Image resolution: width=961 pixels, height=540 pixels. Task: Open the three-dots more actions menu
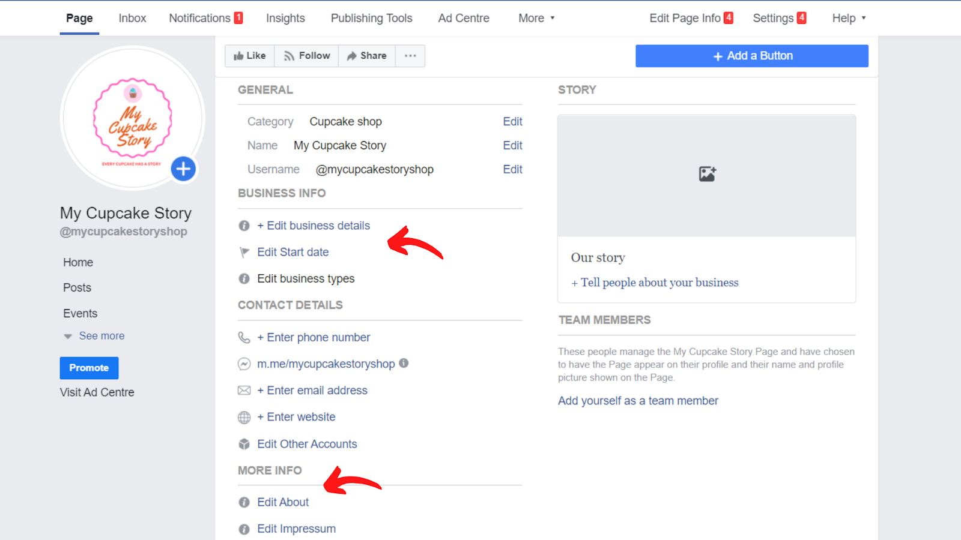410,56
